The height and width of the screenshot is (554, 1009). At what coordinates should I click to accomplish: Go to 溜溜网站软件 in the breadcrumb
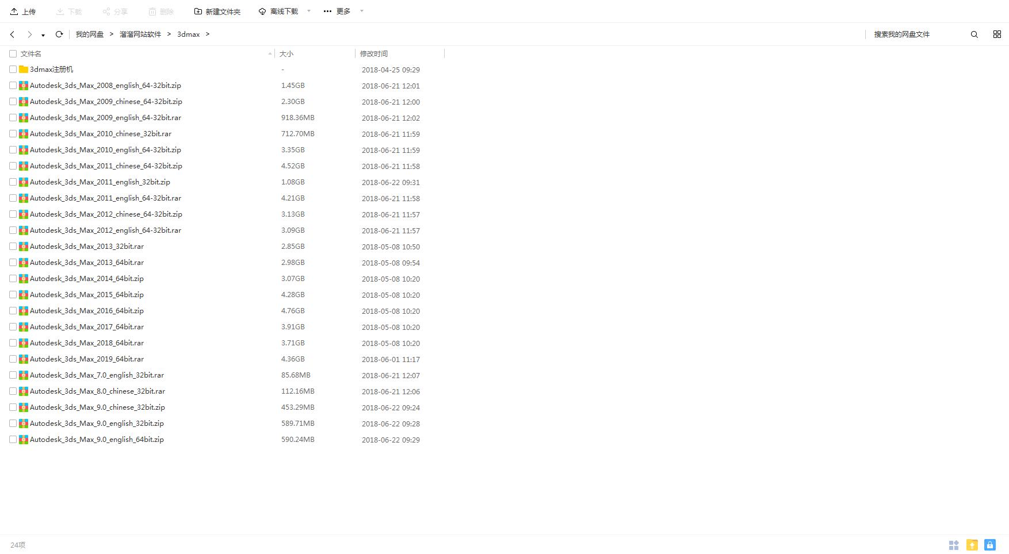(140, 34)
